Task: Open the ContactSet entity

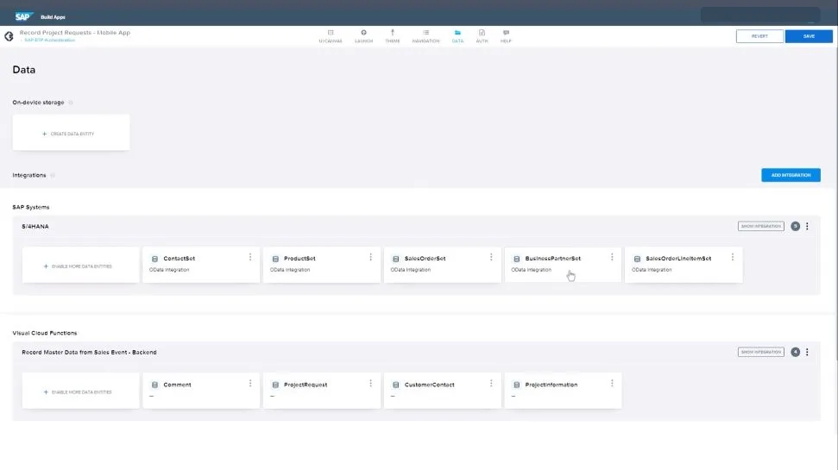Action: pos(201,265)
